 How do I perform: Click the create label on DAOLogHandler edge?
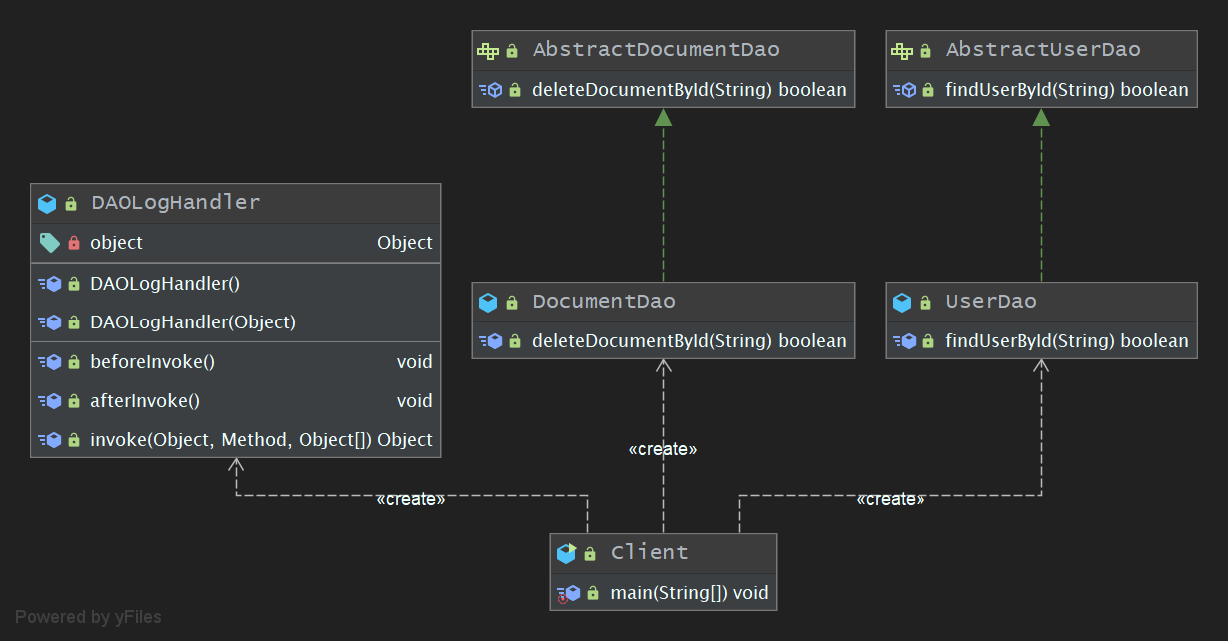tap(410, 499)
